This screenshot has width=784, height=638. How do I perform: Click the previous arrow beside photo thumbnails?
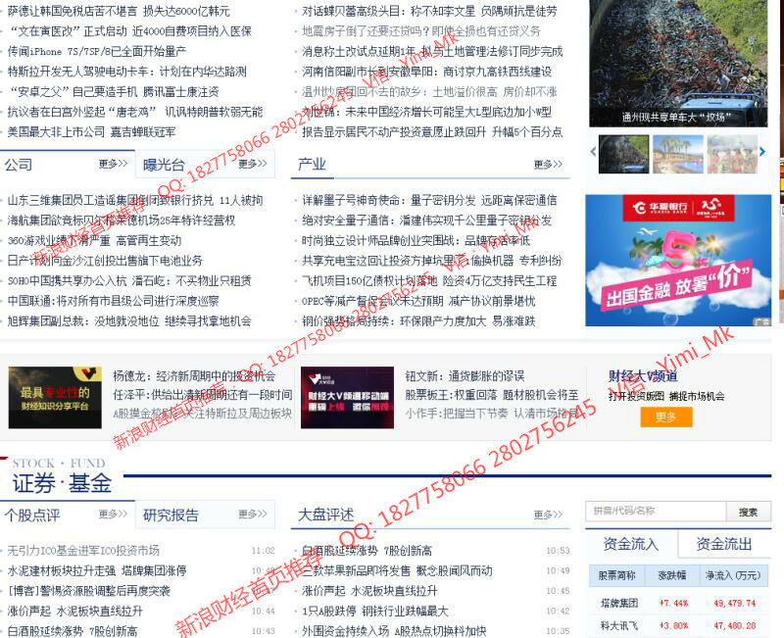[x=593, y=152]
